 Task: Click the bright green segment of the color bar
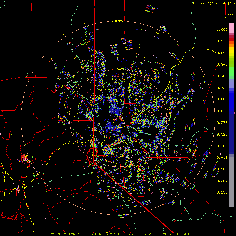[232, 72]
